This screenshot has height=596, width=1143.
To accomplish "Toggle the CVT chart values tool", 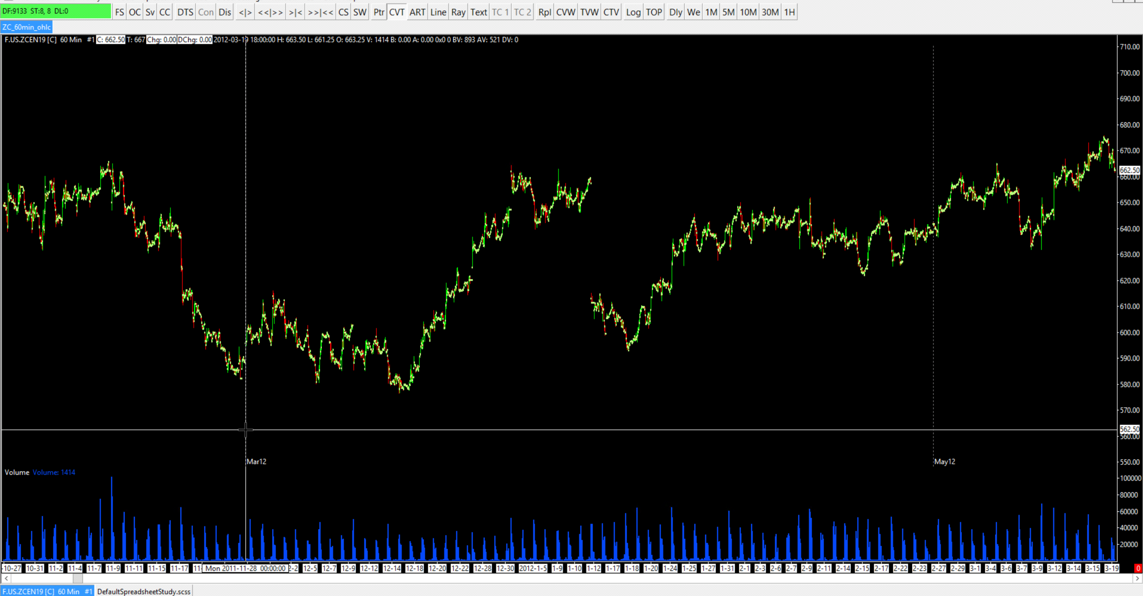I will (397, 12).
